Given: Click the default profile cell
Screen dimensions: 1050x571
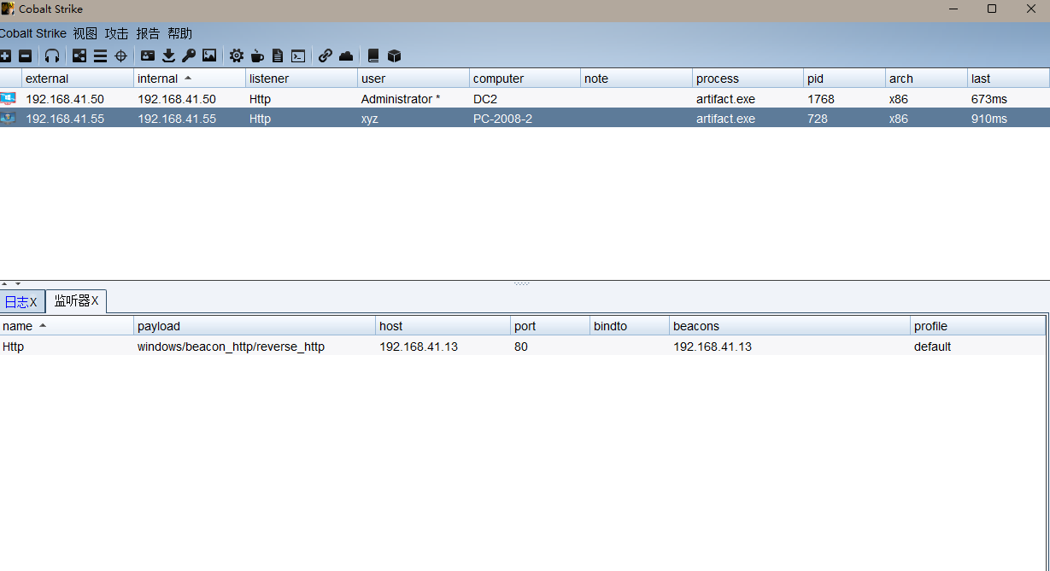Looking at the screenshot, I should coord(978,347).
